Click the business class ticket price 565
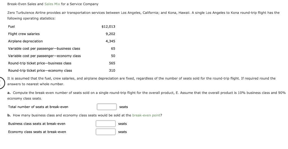 112,63
